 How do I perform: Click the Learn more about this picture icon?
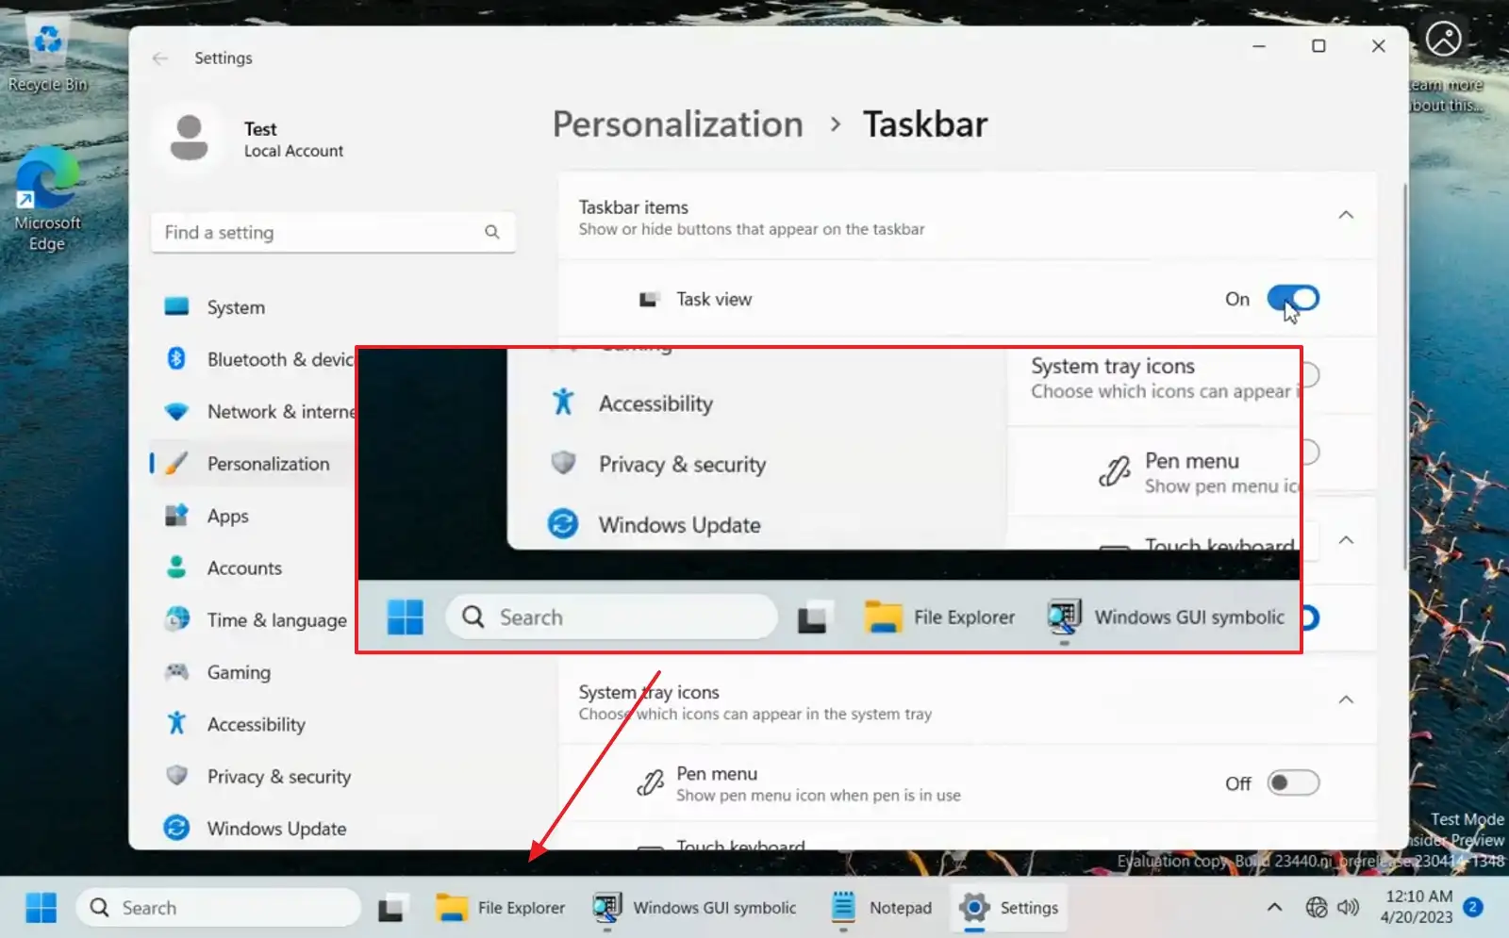[x=1444, y=40]
